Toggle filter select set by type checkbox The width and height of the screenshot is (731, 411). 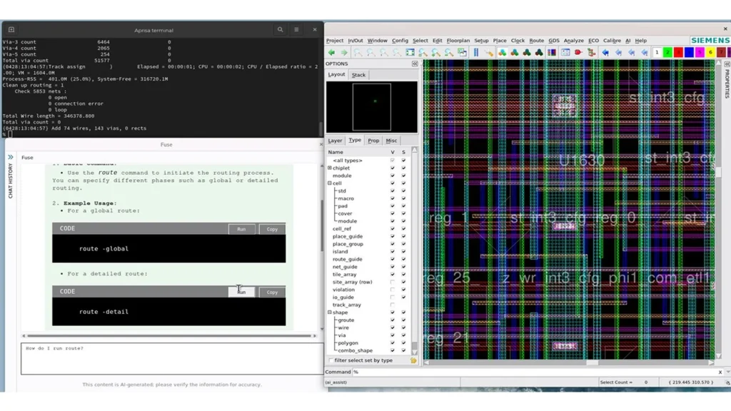point(331,360)
